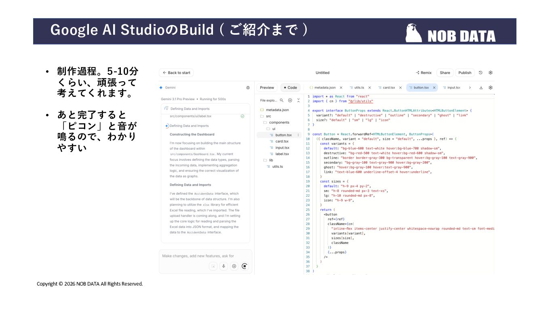Stop generation with the stop button
550x309 pixels.
[x=244, y=266]
